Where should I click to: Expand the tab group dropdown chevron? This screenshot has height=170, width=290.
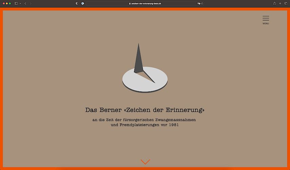click(x=20, y=3)
